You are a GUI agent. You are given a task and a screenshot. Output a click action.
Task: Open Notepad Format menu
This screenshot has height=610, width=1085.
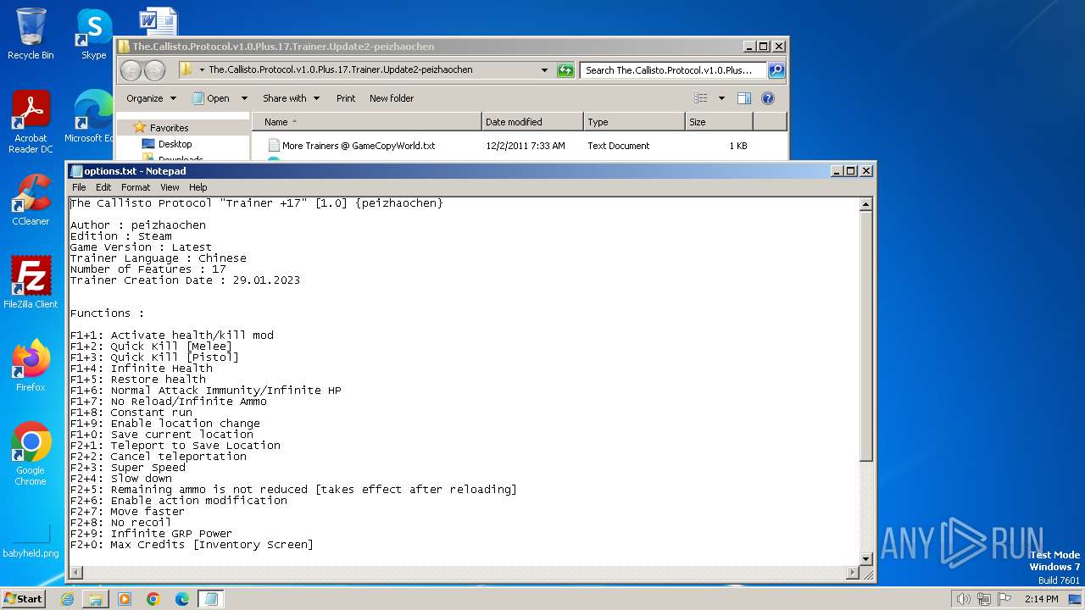[136, 187]
